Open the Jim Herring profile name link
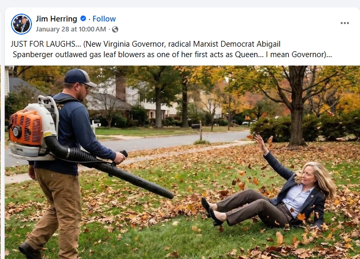The image size is (360, 259). (57, 19)
